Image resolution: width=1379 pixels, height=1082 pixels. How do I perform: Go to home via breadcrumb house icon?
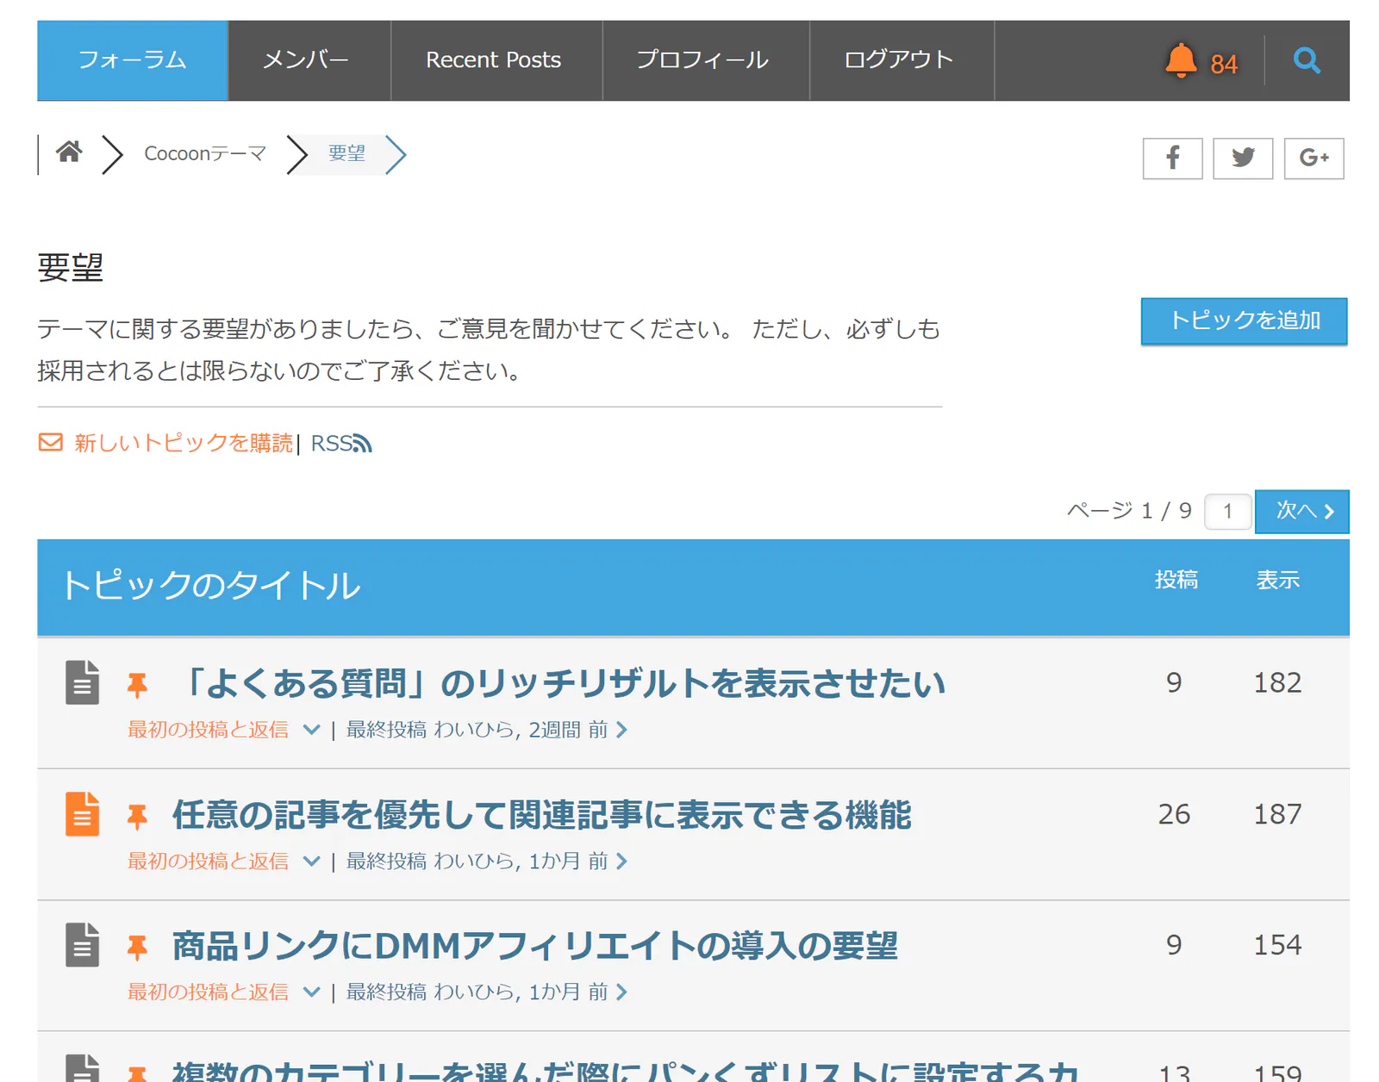coord(69,152)
